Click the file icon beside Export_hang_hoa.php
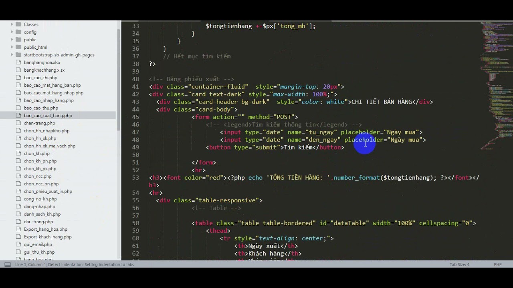Image resolution: width=513 pixels, height=288 pixels. (x=18, y=230)
